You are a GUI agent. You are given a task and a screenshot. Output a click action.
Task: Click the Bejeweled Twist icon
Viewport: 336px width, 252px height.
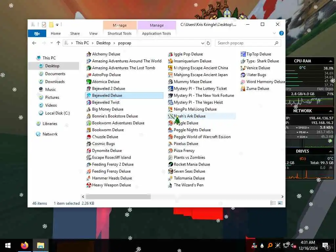[x=89, y=102]
